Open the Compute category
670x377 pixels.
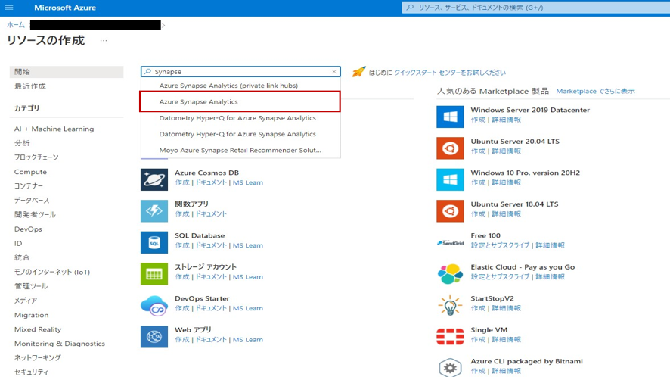pyautogui.click(x=30, y=172)
